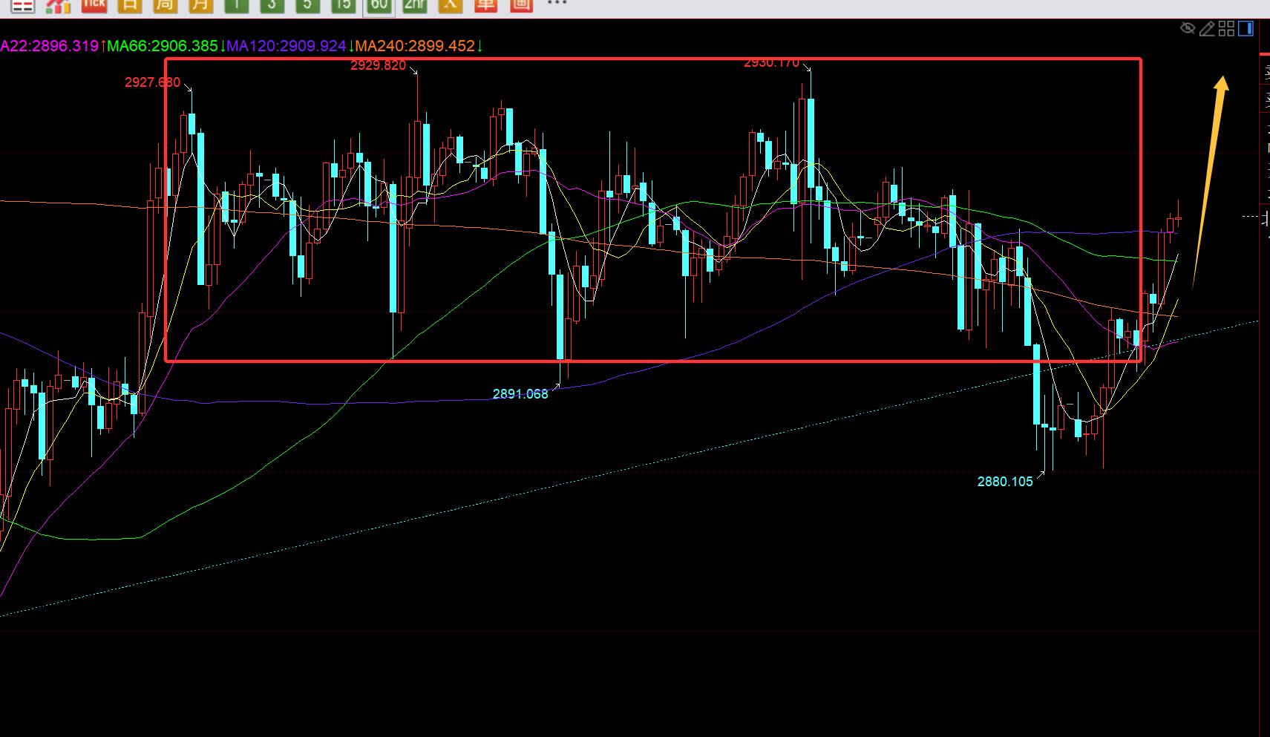Toggle the hide indicators eye icon
The height and width of the screenshot is (737, 1270).
coord(1188,29)
